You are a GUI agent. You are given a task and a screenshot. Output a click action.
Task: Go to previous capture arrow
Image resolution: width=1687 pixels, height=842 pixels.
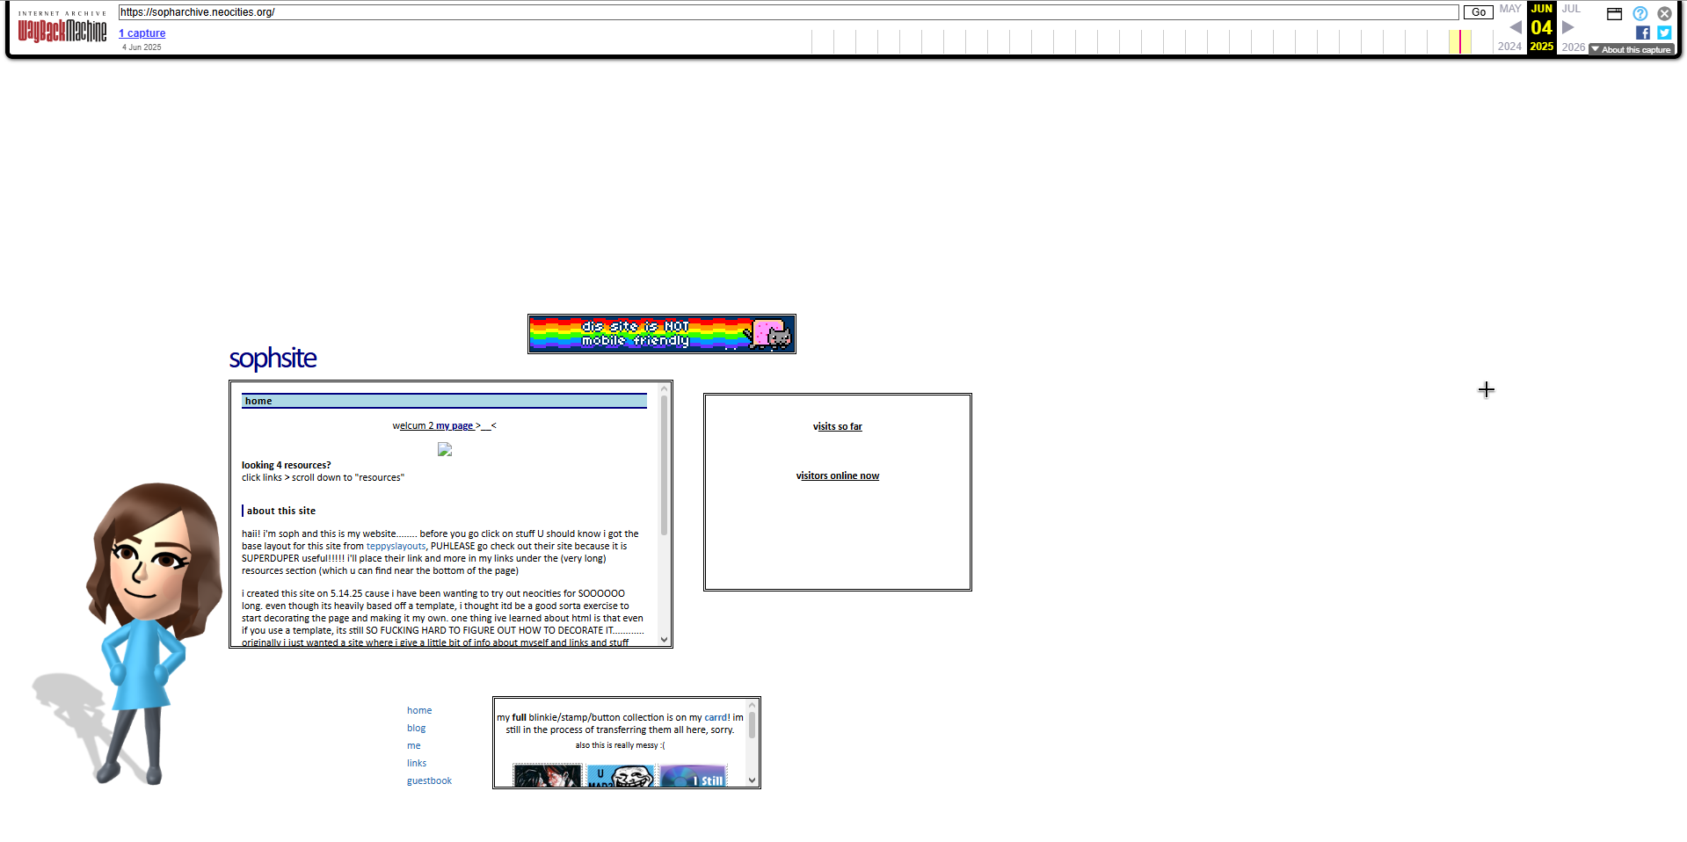pos(1516,27)
